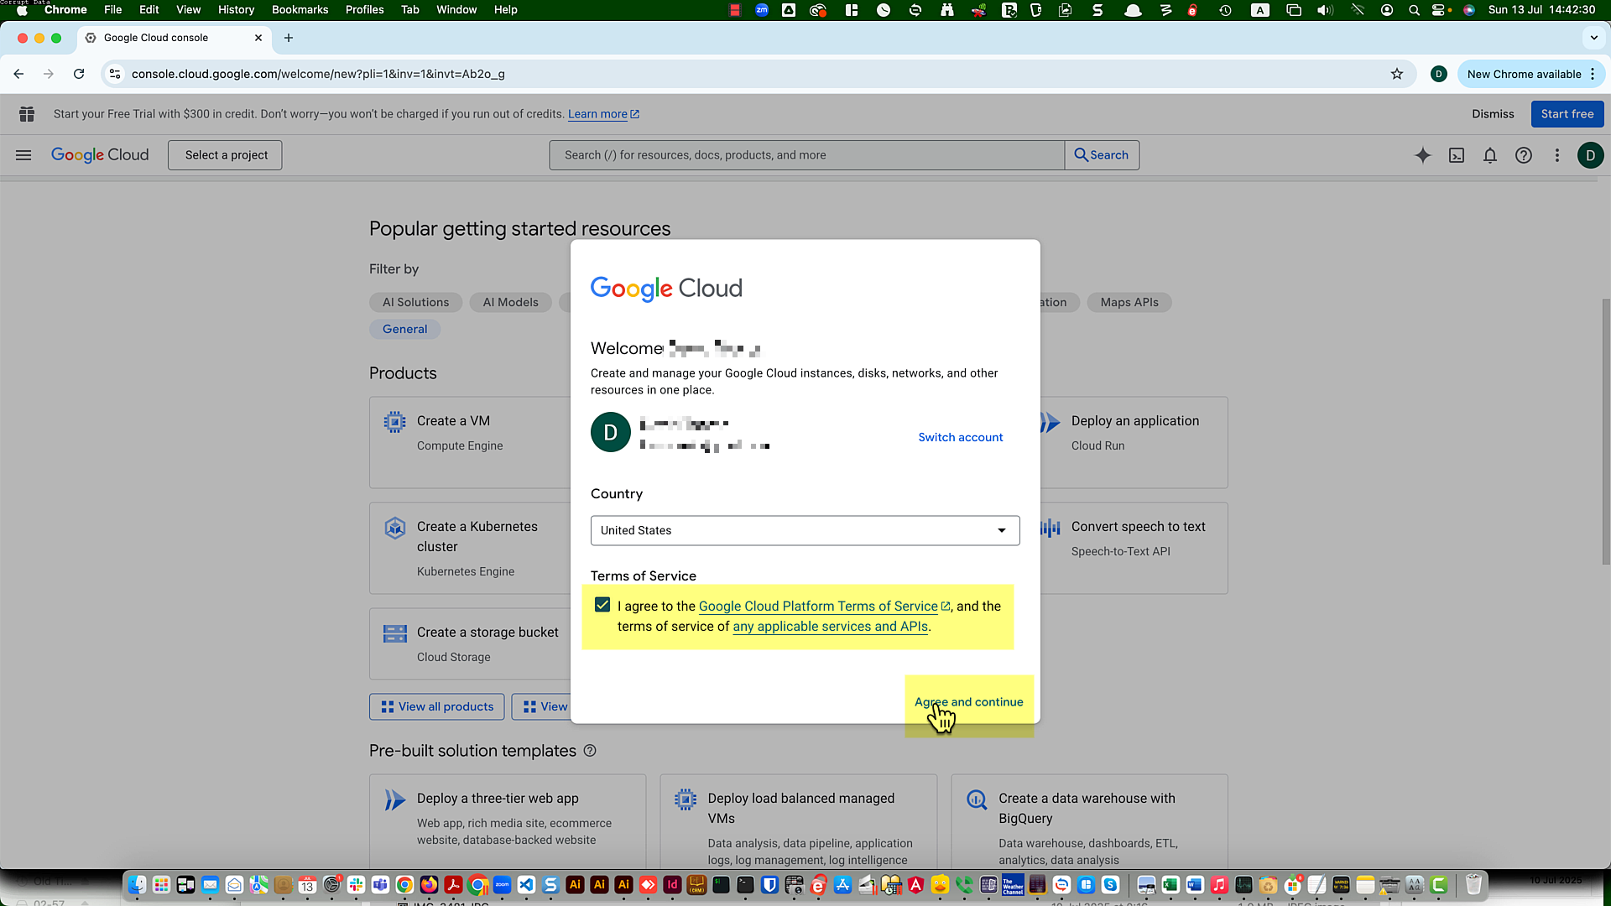Open the more options three-dot menu
The height and width of the screenshot is (906, 1611).
click(x=1556, y=155)
